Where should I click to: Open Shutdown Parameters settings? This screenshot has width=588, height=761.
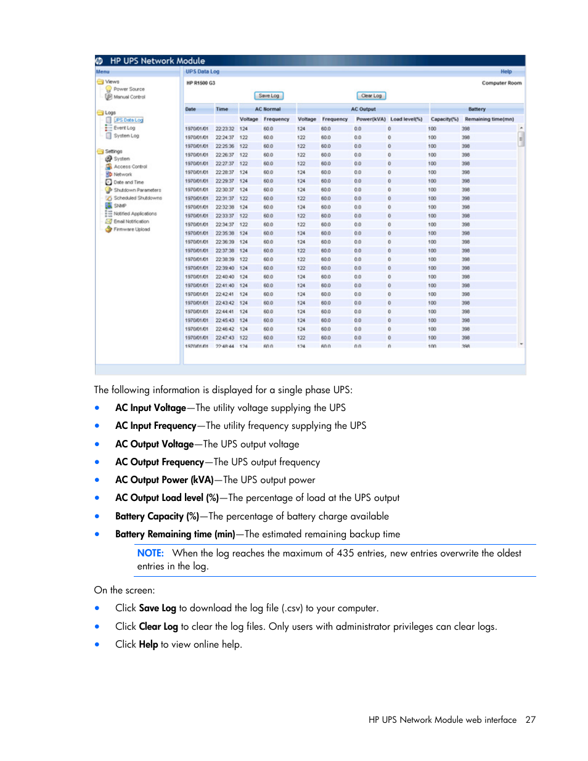(137, 190)
